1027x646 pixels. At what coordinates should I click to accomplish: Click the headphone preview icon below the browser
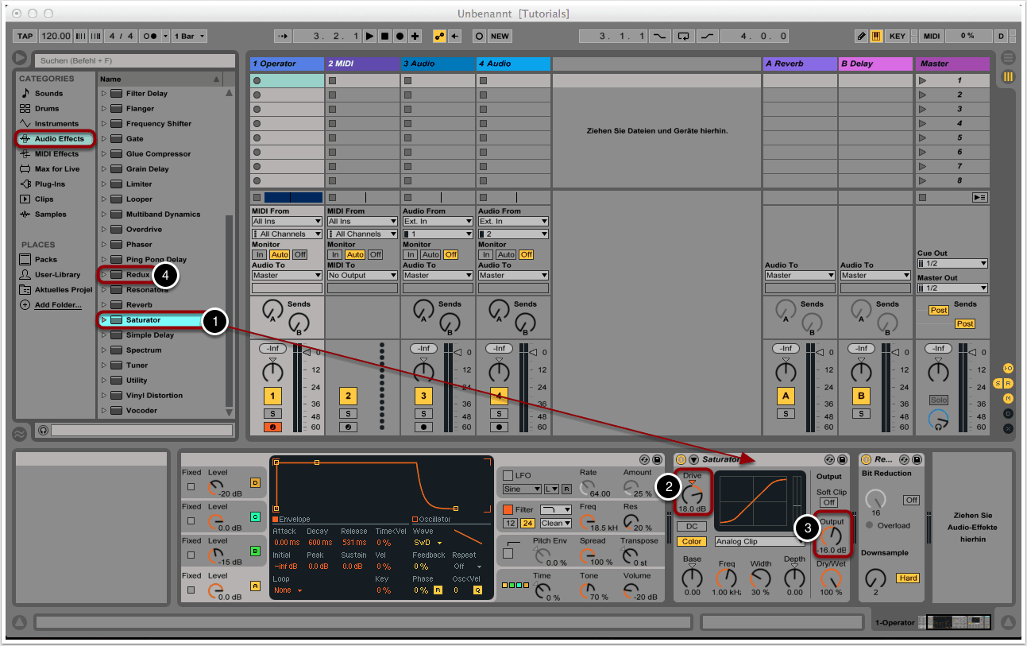tap(43, 430)
